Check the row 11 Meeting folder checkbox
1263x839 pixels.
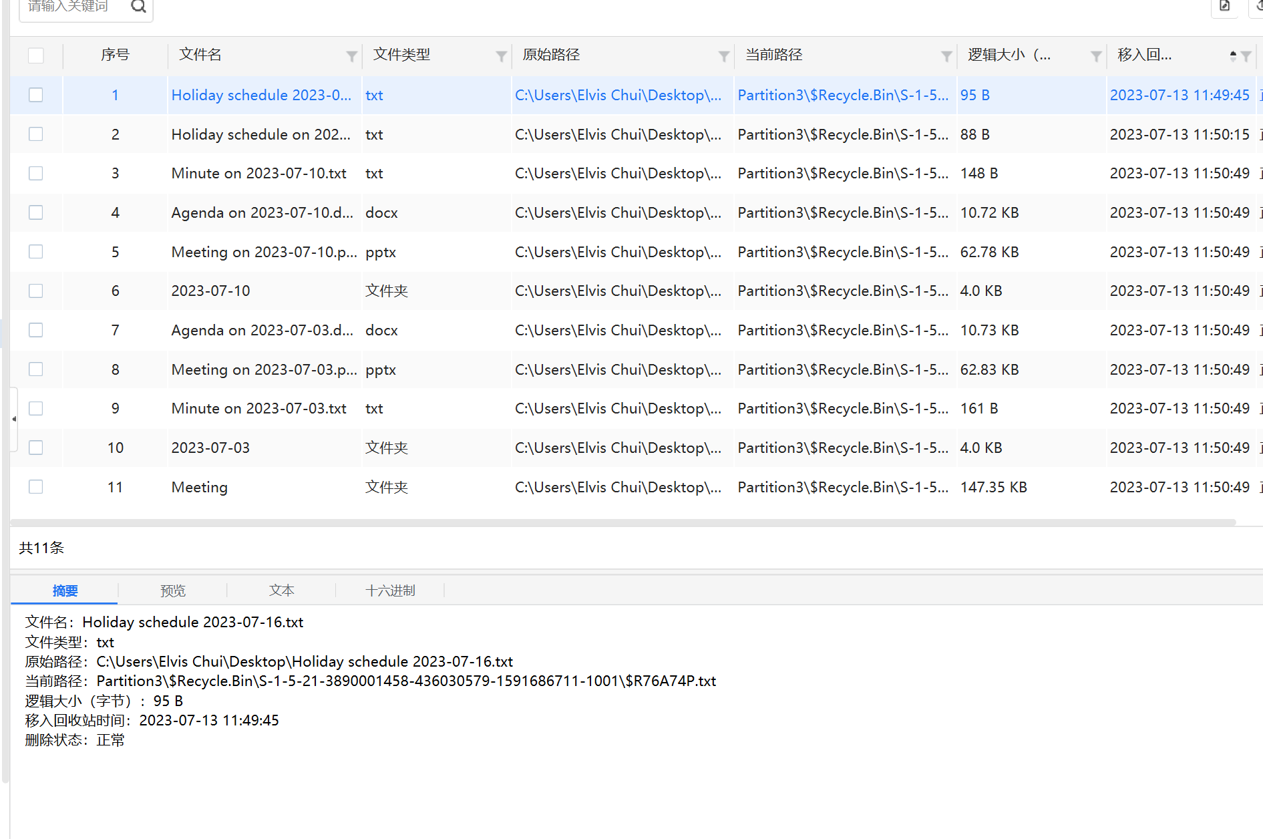tap(36, 487)
